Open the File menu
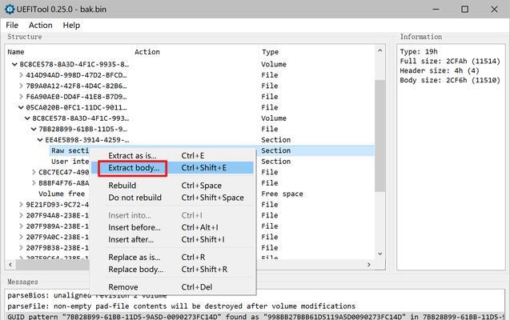The image size is (510, 320). pos(12,26)
